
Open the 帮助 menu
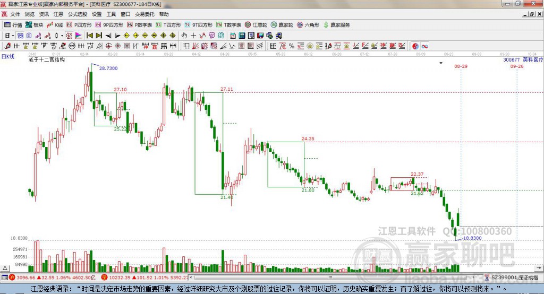coord(164,14)
